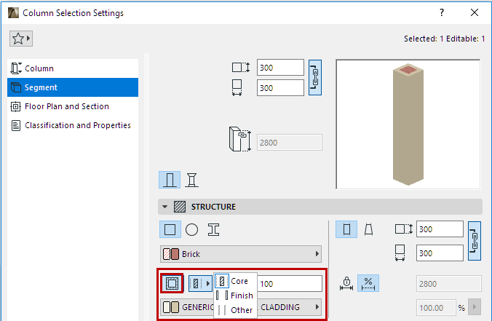Collapse the STRUCTURE panel
The width and height of the screenshot is (492, 321).
point(164,207)
